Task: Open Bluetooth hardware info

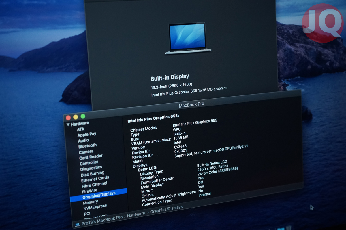Action: pos(87,146)
